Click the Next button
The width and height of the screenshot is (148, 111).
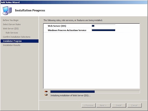click(x=103, y=105)
